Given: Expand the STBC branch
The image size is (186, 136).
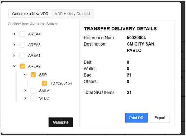Looking at the screenshot, I should tap(25, 98).
